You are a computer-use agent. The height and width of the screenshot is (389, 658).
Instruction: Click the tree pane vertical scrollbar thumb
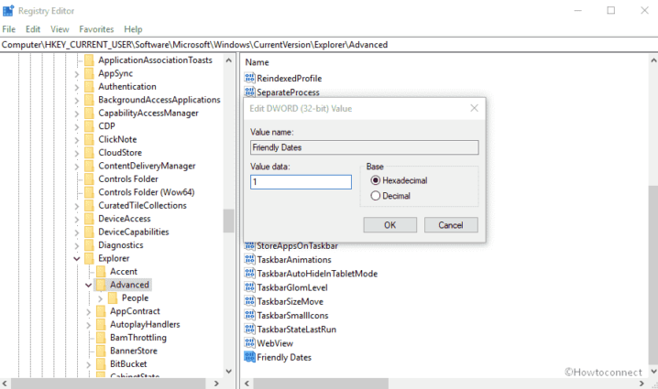click(229, 221)
